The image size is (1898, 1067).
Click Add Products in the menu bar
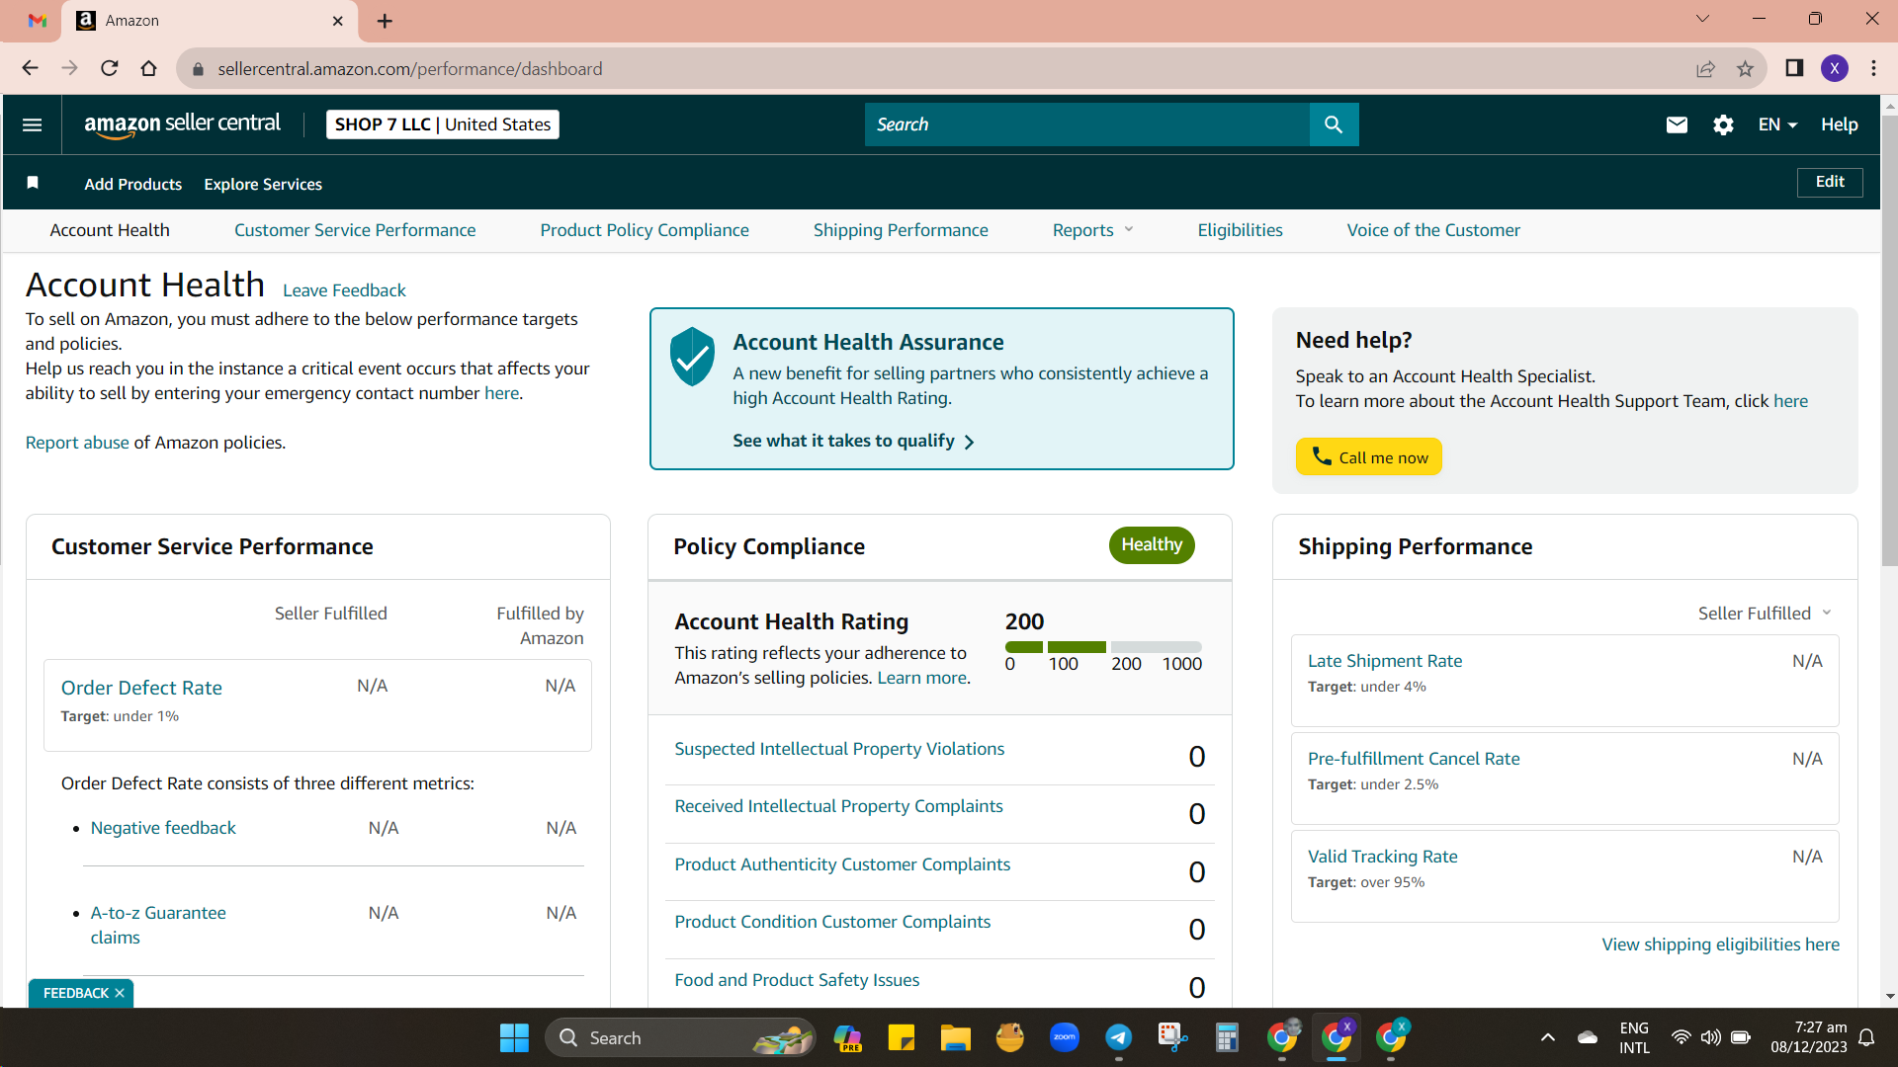tap(133, 184)
